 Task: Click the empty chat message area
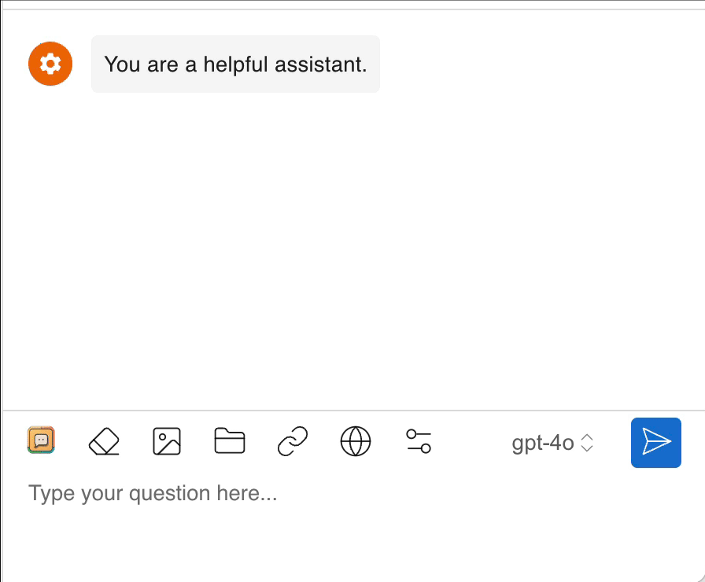tap(354, 252)
